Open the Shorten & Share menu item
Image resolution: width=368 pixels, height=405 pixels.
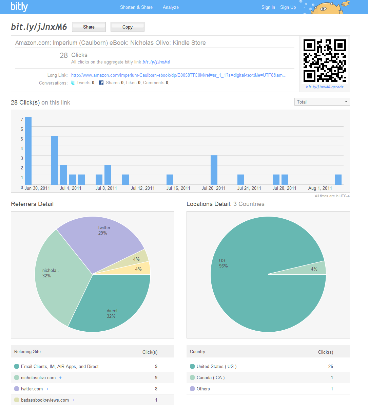click(x=136, y=7)
